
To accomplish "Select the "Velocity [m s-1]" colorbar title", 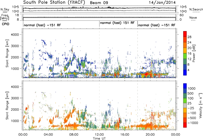I will (x=200, y=105).
